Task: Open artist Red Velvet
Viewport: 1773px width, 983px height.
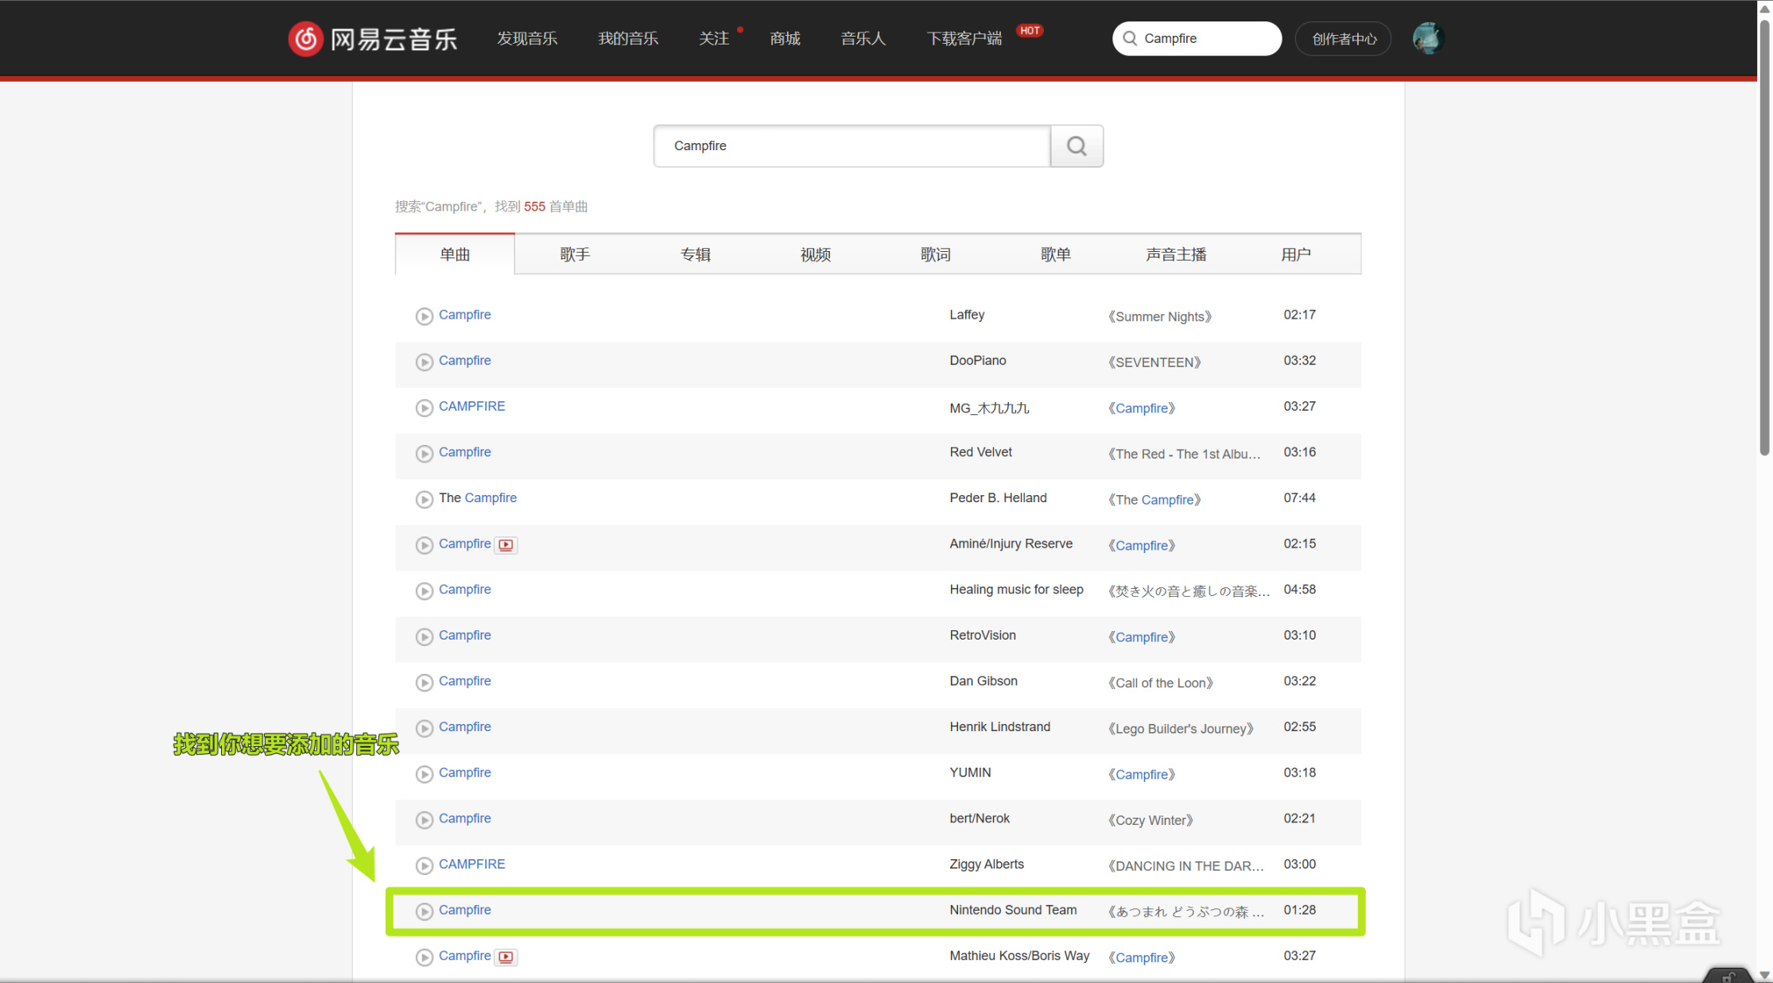Action: click(981, 452)
